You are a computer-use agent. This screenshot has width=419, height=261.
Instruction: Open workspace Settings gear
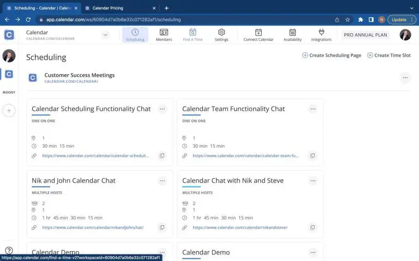pos(222,35)
